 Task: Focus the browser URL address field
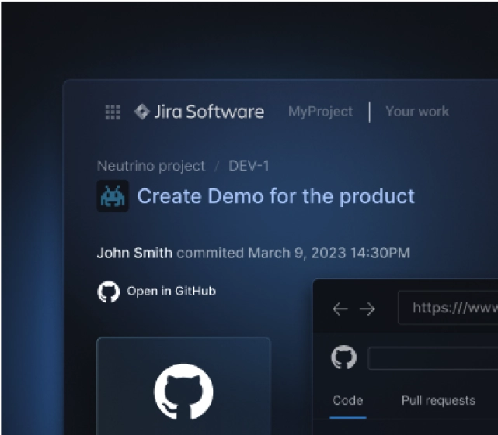[x=448, y=308]
